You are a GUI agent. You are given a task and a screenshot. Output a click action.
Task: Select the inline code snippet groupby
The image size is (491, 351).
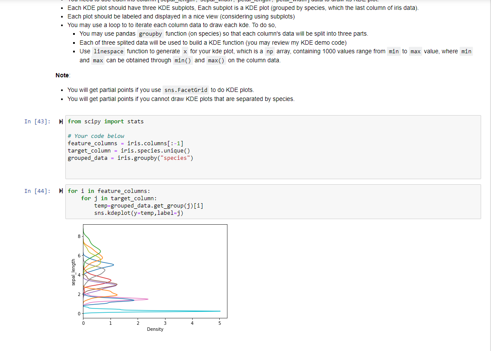click(150, 34)
